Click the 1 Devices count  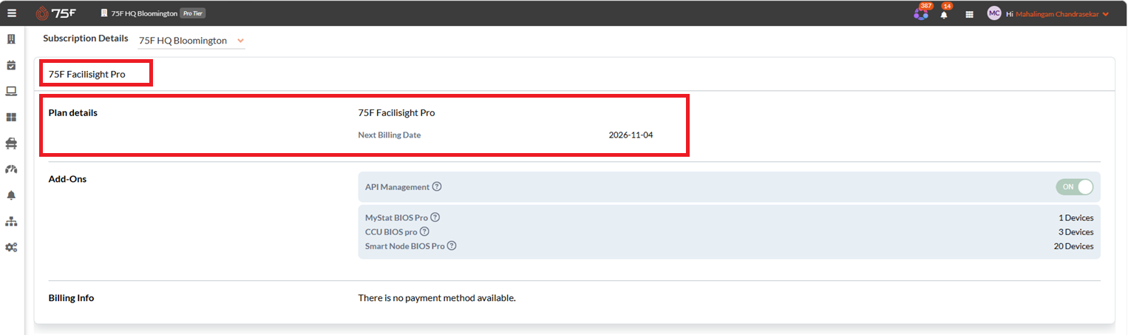(x=1076, y=218)
